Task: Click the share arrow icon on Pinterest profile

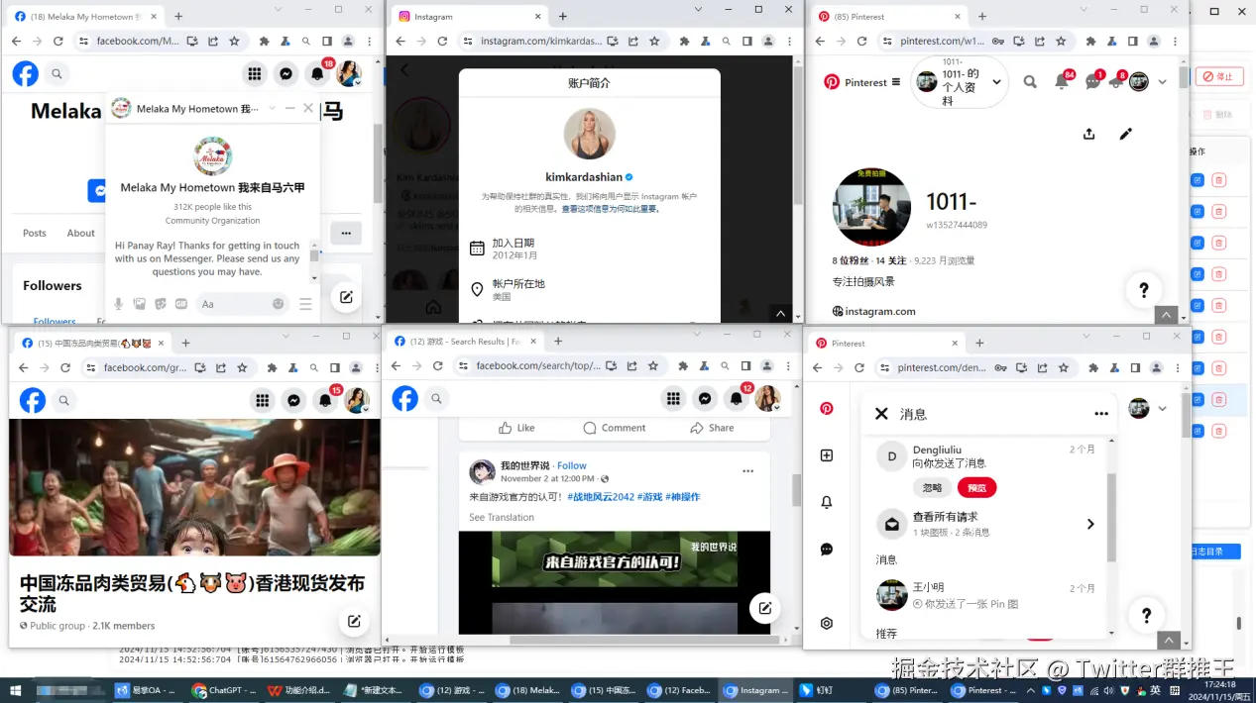Action: (1088, 133)
